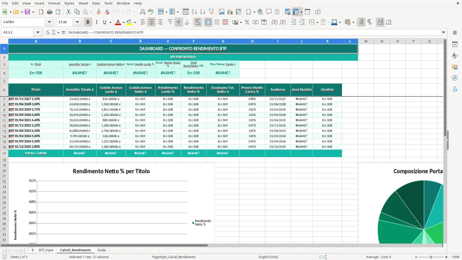
Task: Click the Sort Descending icon
Action: pos(203,12)
